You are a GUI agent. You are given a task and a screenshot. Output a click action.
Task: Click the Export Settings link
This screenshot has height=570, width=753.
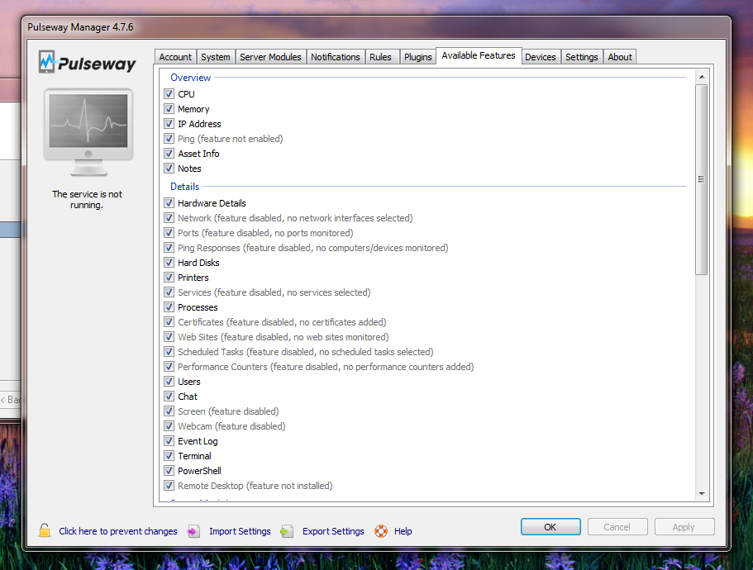click(x=333, y=531)
